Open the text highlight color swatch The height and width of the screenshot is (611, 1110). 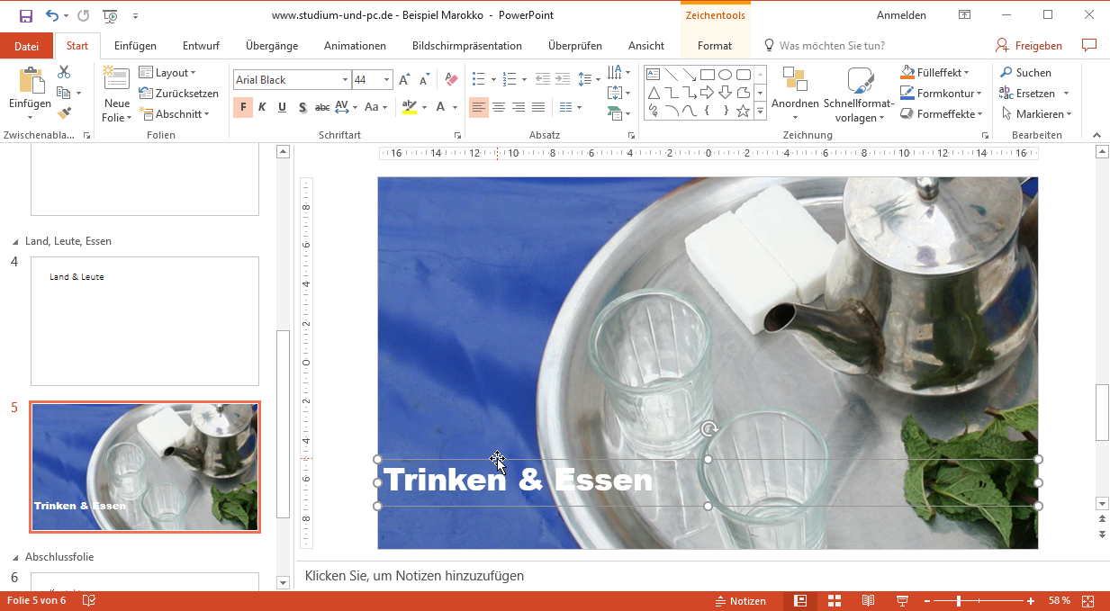point(410,107)
